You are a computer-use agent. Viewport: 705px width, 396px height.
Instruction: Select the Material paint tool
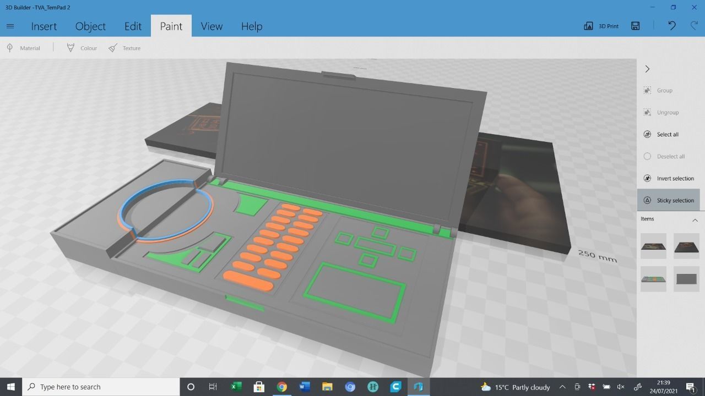tap(24, 48)
